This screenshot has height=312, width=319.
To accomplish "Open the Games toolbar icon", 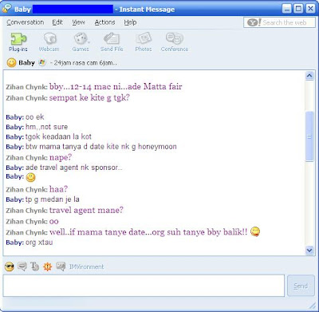I will [81, 42].
